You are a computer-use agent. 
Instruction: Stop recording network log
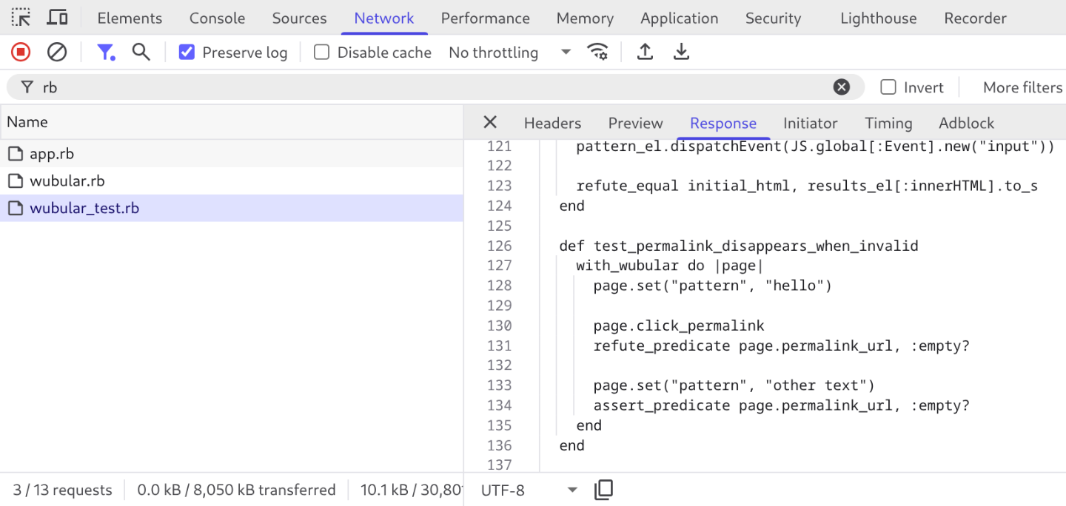[21, 52]
